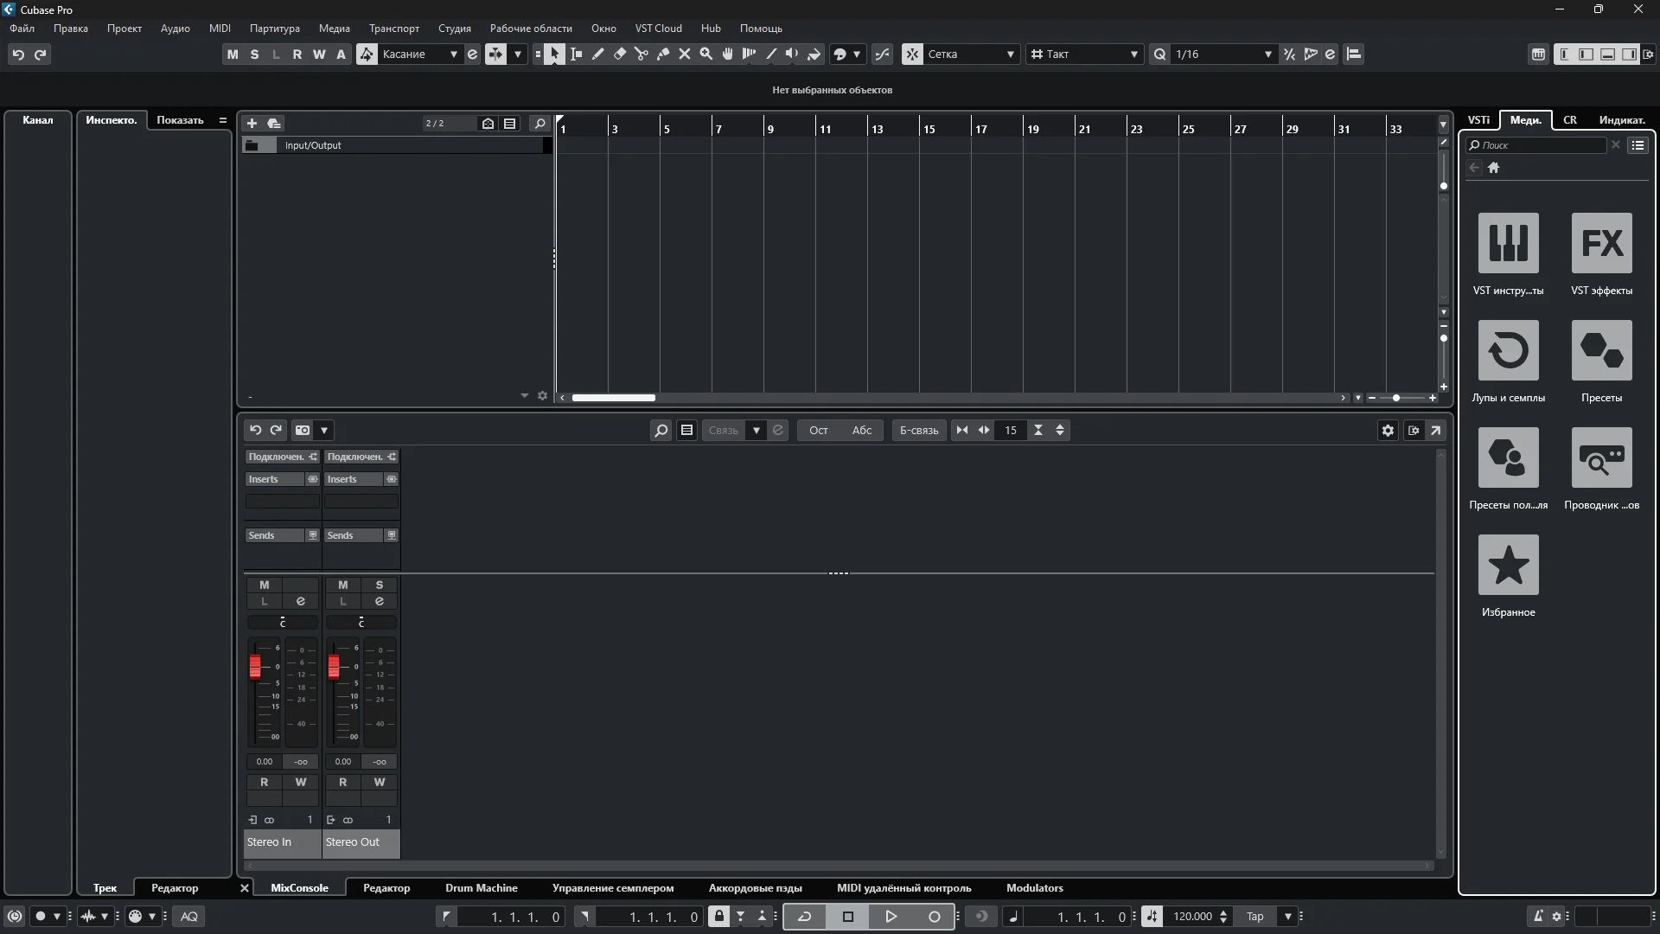1660x934 pixels.
Task: Solo the Stereo Out channel
Action: click(x=379, y=585)
